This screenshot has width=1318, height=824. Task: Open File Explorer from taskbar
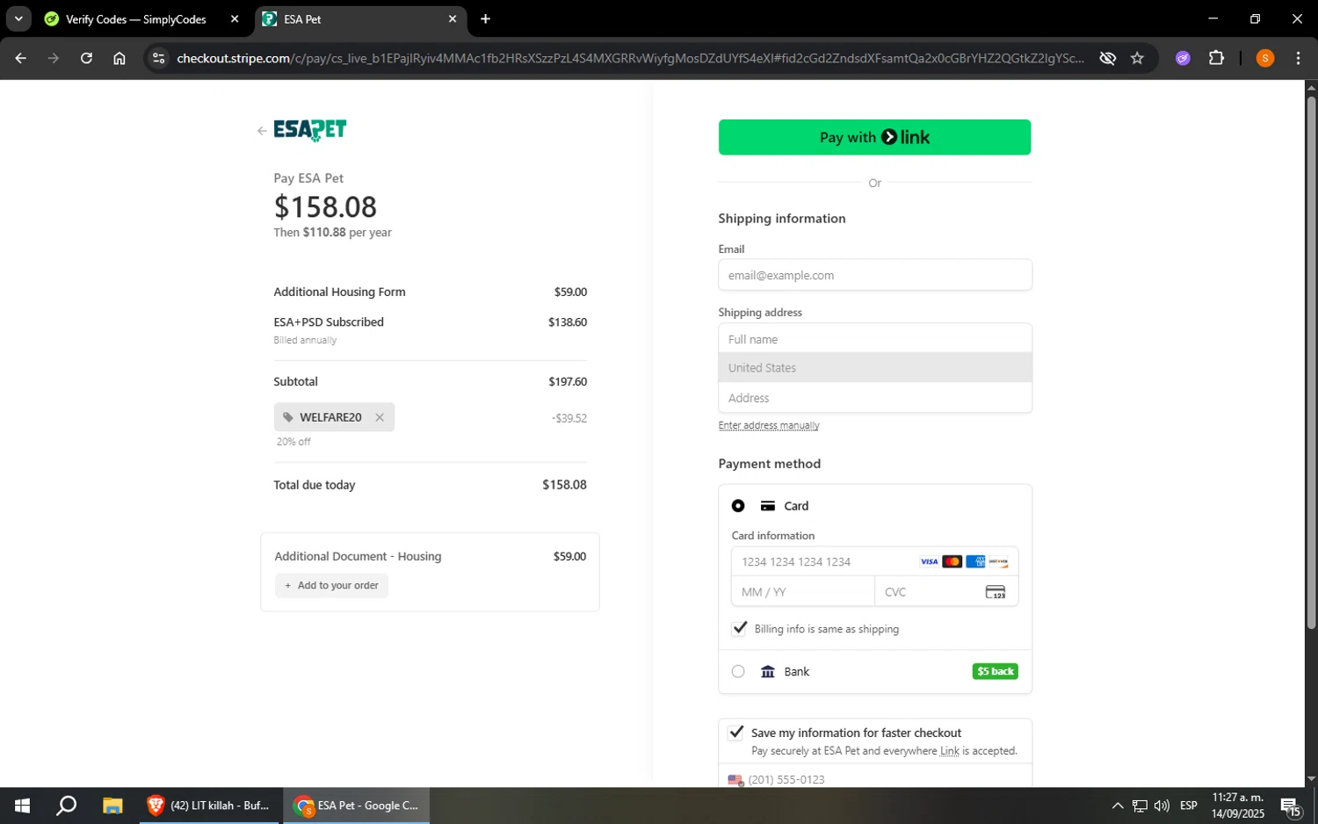click(112, 806)
